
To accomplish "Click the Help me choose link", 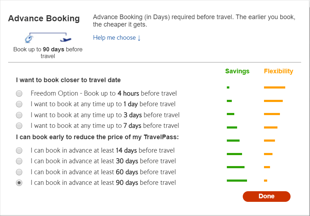I will click(117, 38).
